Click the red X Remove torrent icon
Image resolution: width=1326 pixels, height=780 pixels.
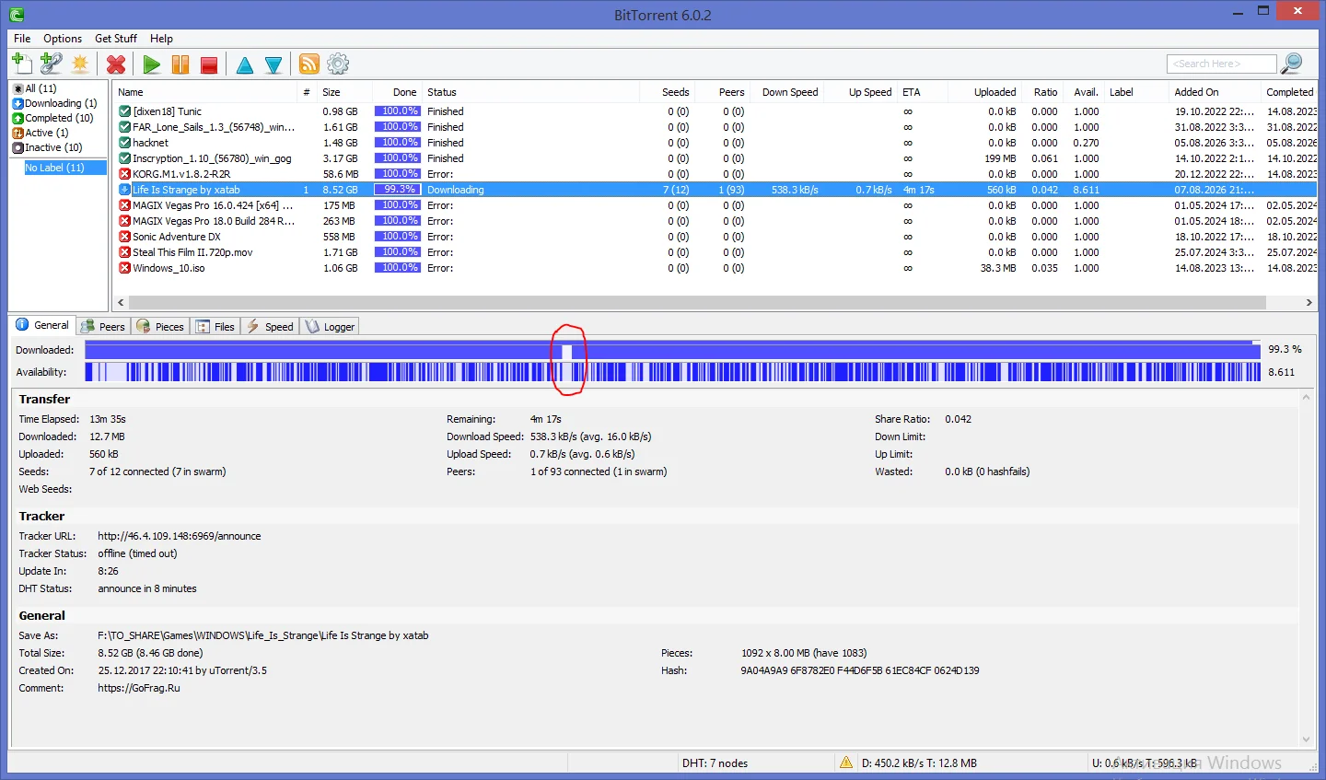116,64
